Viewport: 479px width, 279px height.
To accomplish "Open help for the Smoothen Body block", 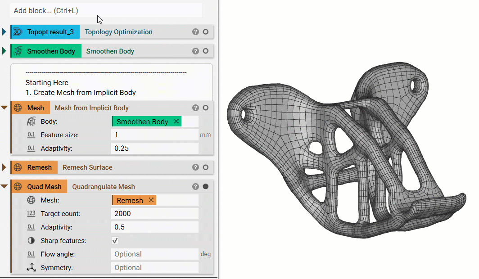I will [195, 51].
